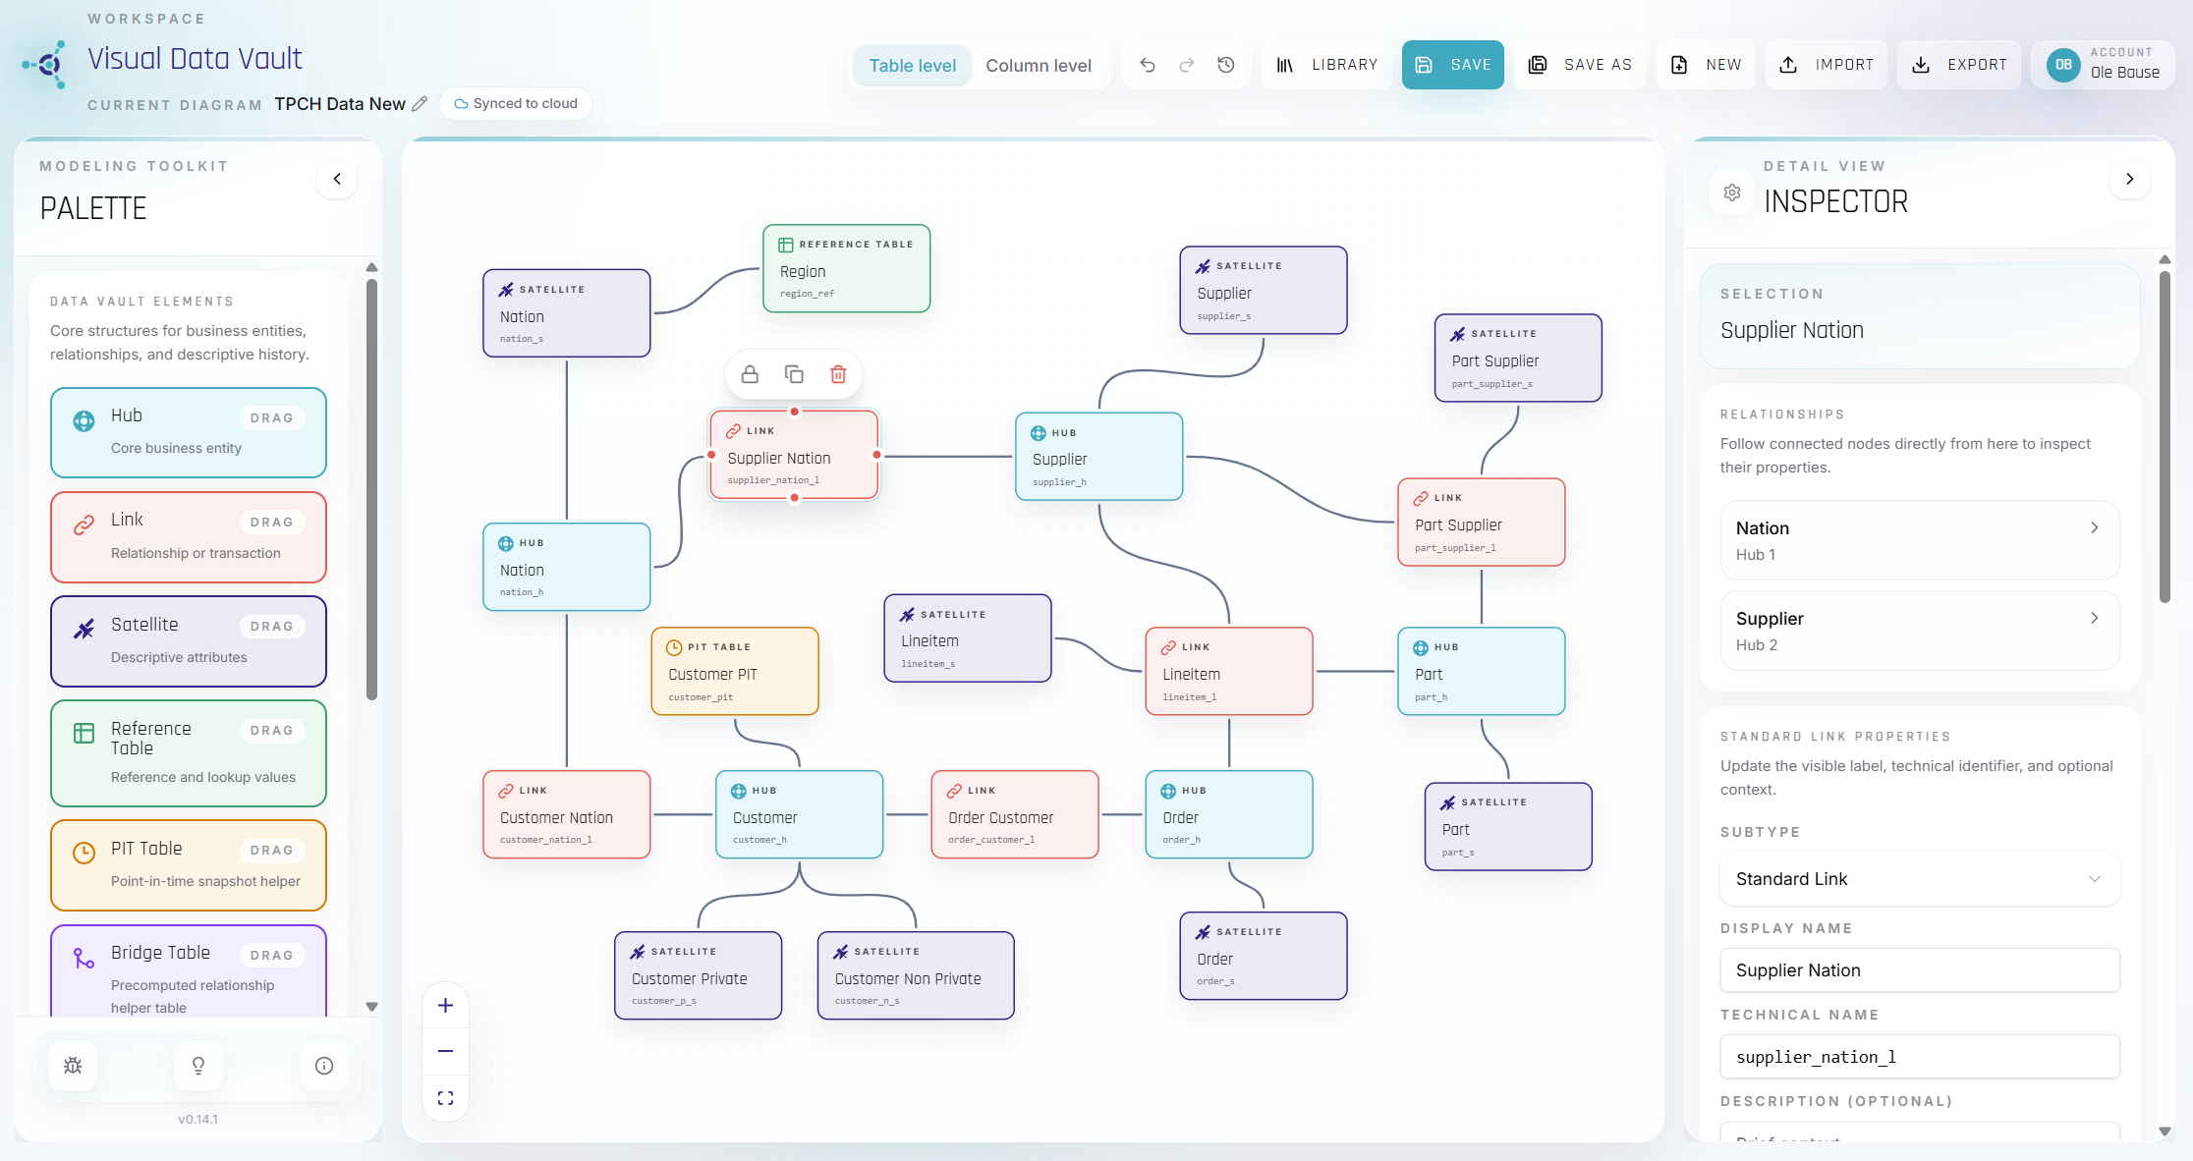Delete selected node with red trash icon
The image size is (2193, 1161).
(838, 374)
